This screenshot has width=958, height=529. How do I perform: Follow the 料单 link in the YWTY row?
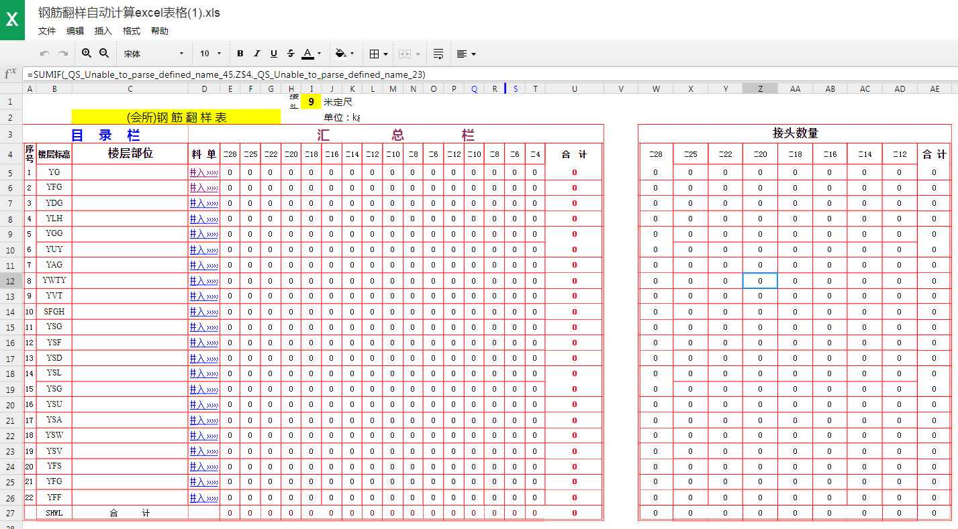(204, 280)
